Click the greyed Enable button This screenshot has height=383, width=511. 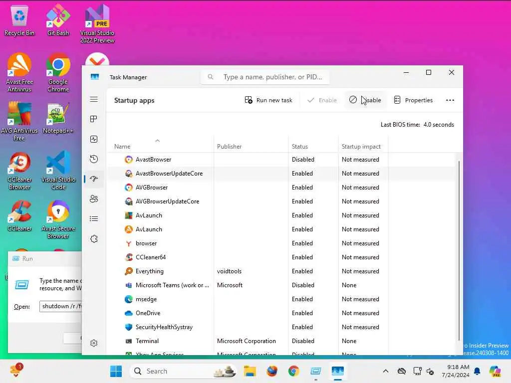coord(322,100)
